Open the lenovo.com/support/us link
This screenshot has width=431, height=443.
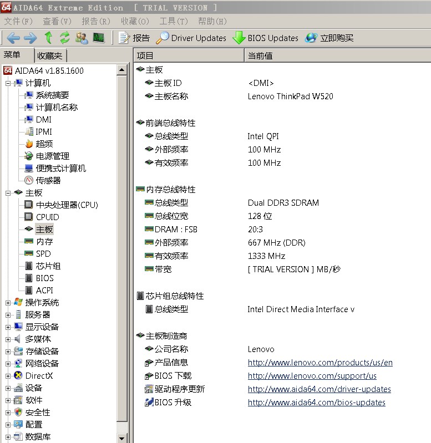(312, 376)
